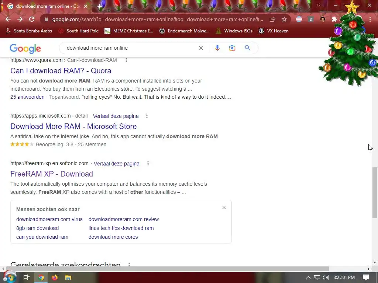The image size is (378, 283).
Task: Open 'Download More RAM - Microsoft Store' result
Action: [73, 126]
